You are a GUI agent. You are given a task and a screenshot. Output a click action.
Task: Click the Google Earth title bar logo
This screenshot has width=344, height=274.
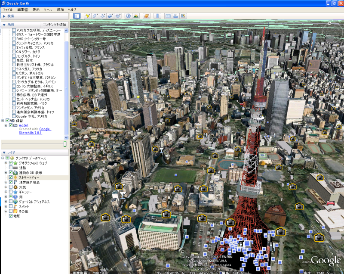pyautogui.click(x=3, y=3)
